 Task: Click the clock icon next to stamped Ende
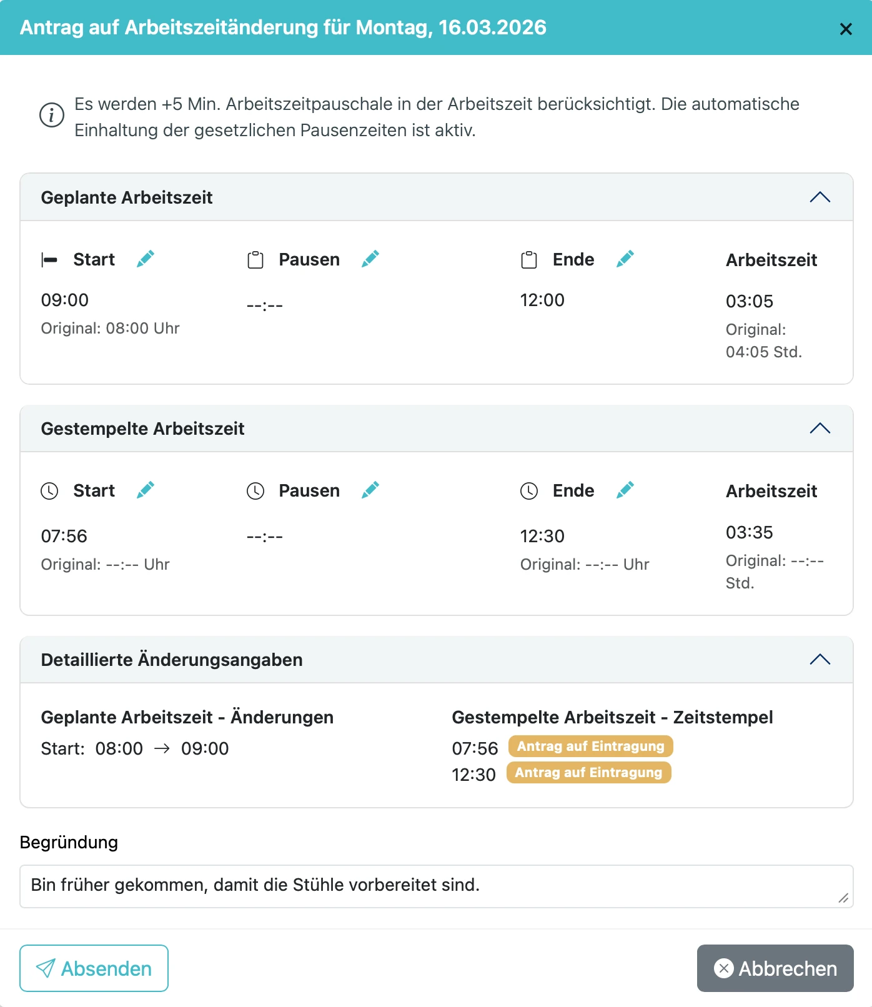529,491
